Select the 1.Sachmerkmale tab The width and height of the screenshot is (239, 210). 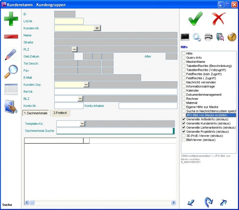(36, 113)
